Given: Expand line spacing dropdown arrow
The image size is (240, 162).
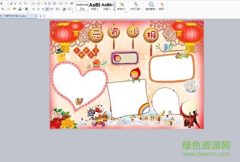Looking at the screenshot, I should (60, 9).
